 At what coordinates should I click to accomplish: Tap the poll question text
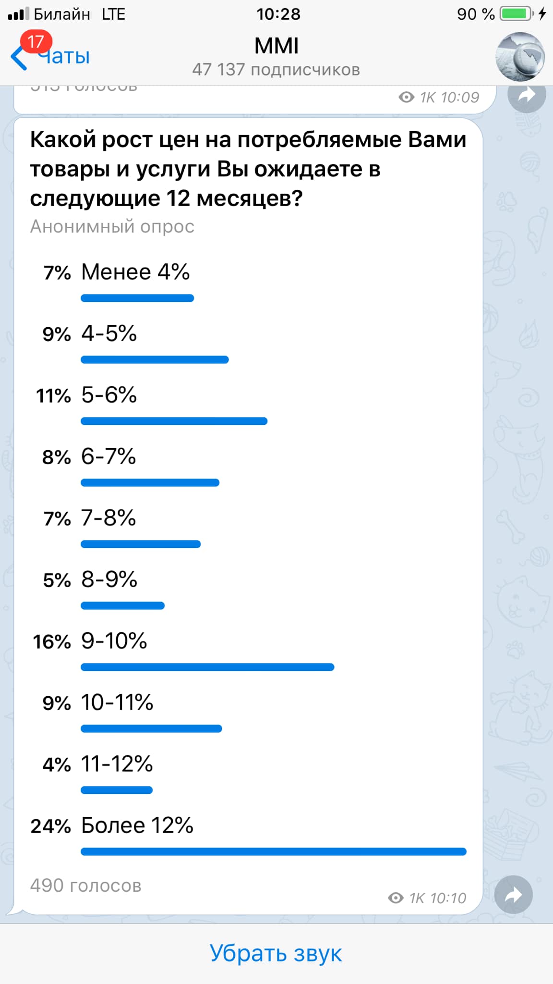248,169
